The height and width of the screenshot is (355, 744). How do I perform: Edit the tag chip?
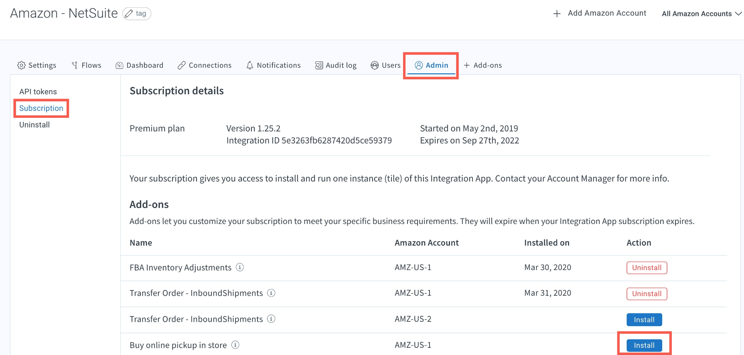[137, 14]
